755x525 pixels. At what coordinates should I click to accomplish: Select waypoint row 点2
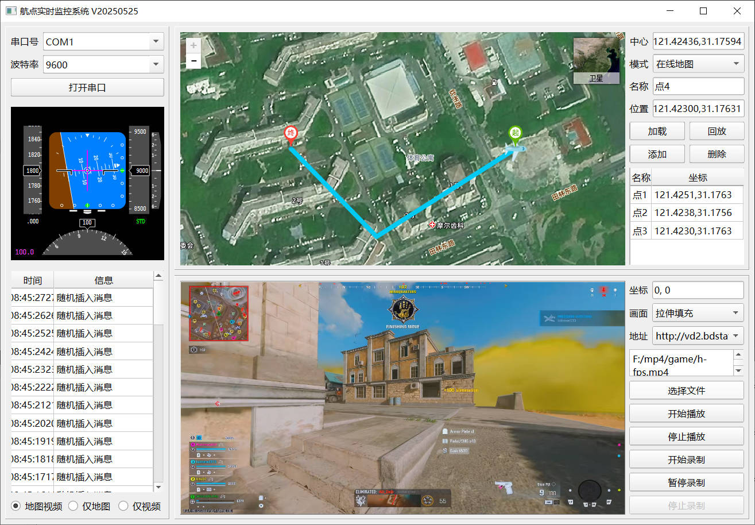click(687, 213)
